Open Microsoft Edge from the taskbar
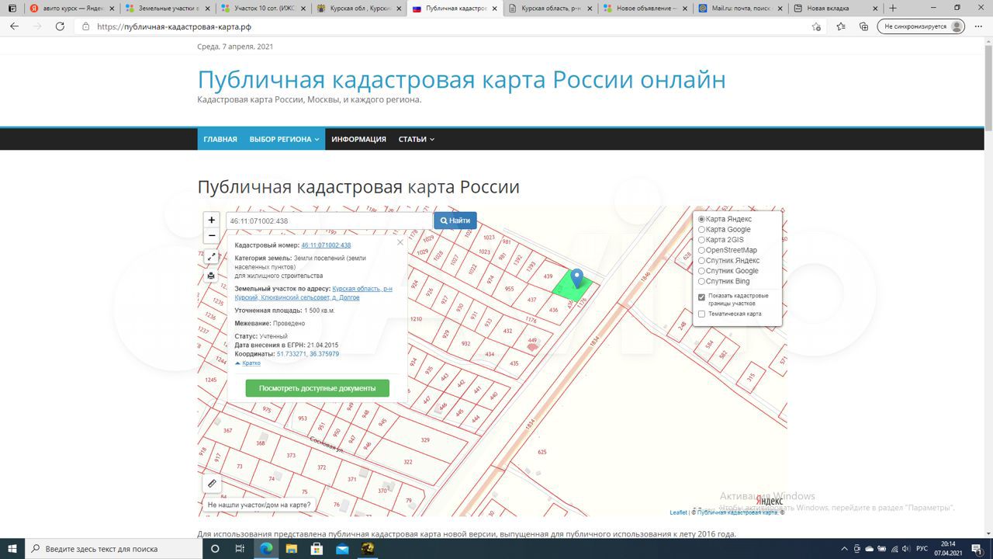The height and width of the screenshot is (559, 993). (265, 548)
